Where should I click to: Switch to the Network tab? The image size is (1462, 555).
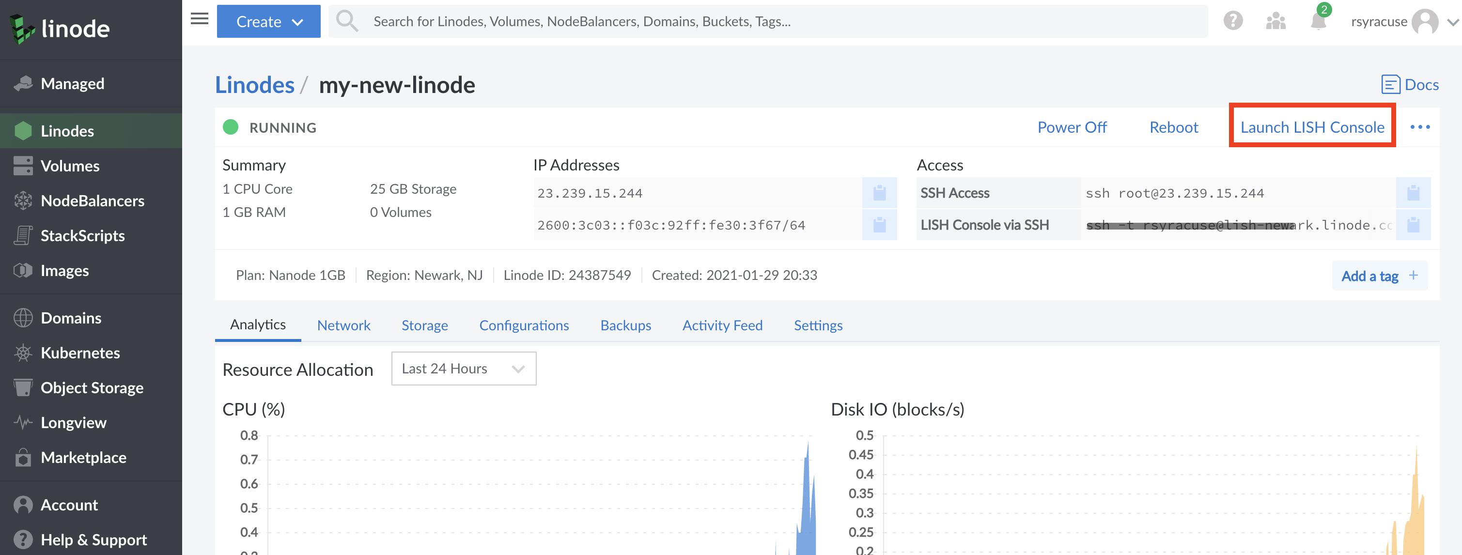pyautogui.click(x=343, y=326)
